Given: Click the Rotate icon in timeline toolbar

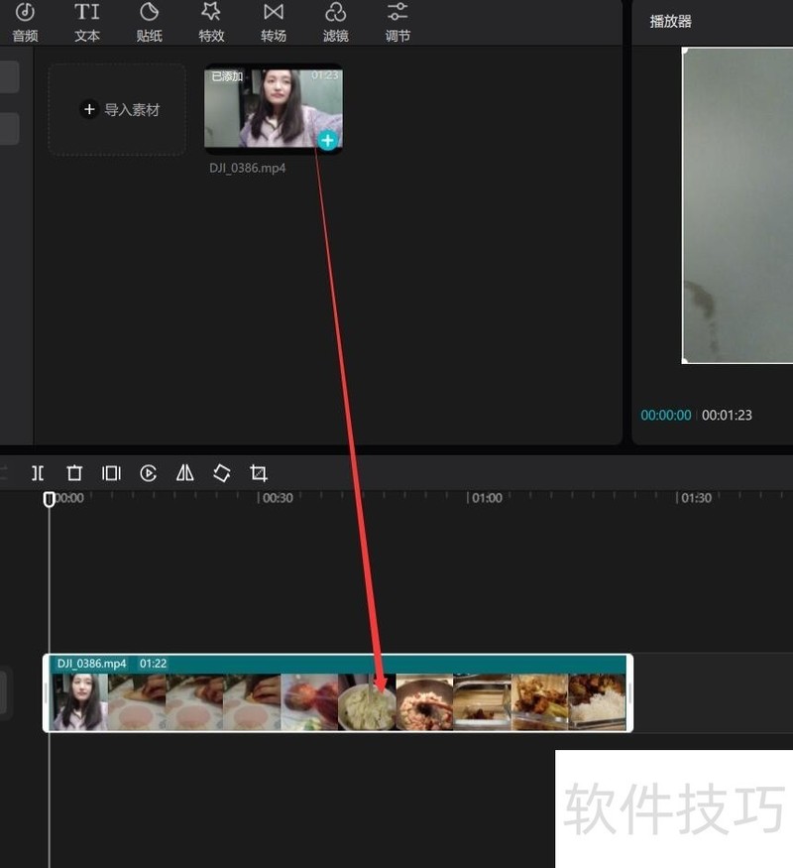Looking at the screenshot, I should pyautogui.click(x=221, y=473).
